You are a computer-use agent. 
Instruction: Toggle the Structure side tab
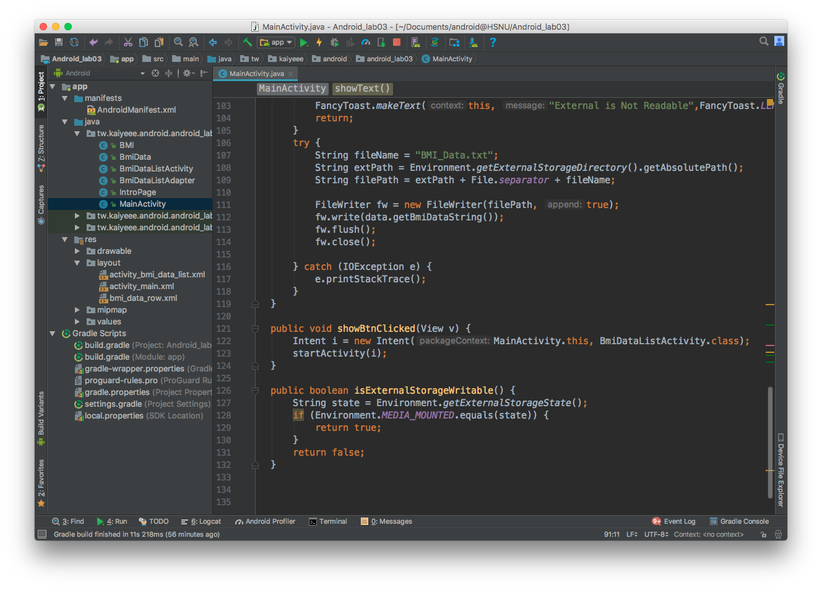point(41,149)
